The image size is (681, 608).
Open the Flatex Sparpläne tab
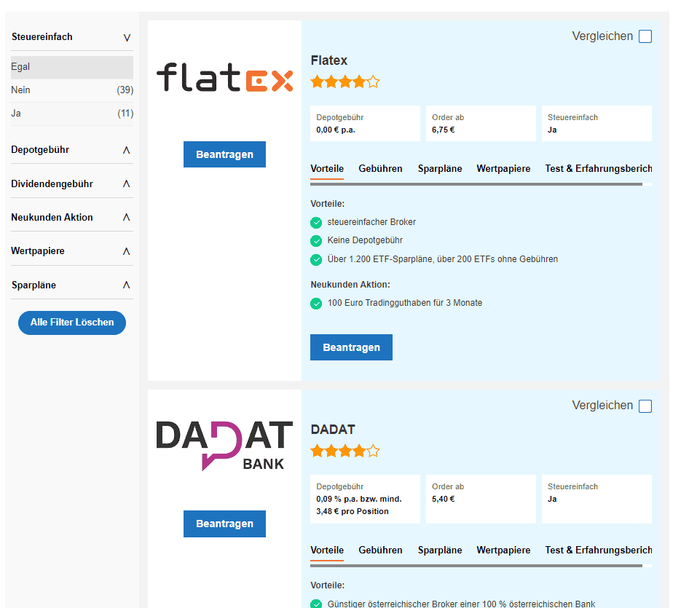pos(440,168)
